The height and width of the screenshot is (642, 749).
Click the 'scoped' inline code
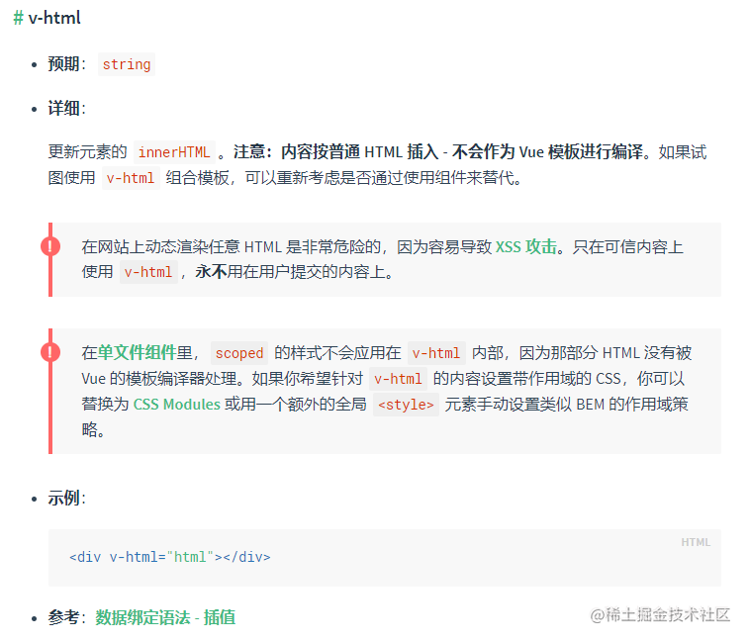point(239,353)
